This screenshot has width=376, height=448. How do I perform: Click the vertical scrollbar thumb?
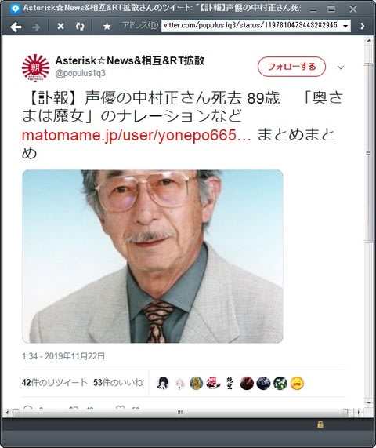click(x=369, y=152)
